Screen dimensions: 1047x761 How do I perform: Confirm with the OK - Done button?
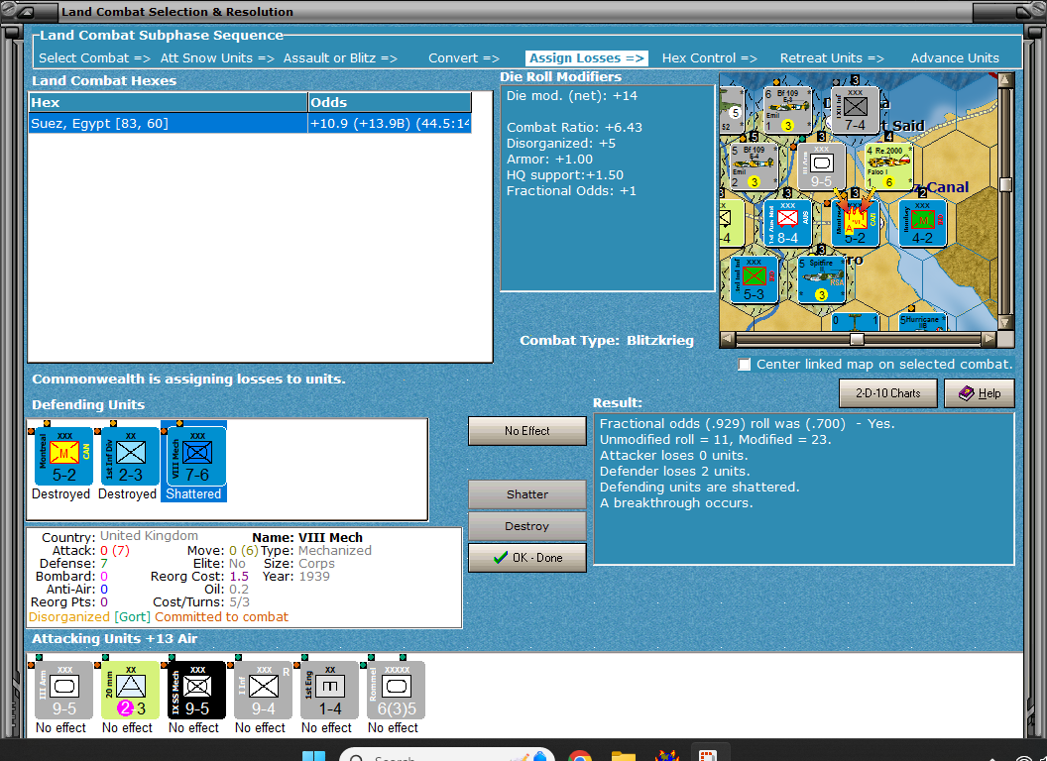[x=526, y=558]
